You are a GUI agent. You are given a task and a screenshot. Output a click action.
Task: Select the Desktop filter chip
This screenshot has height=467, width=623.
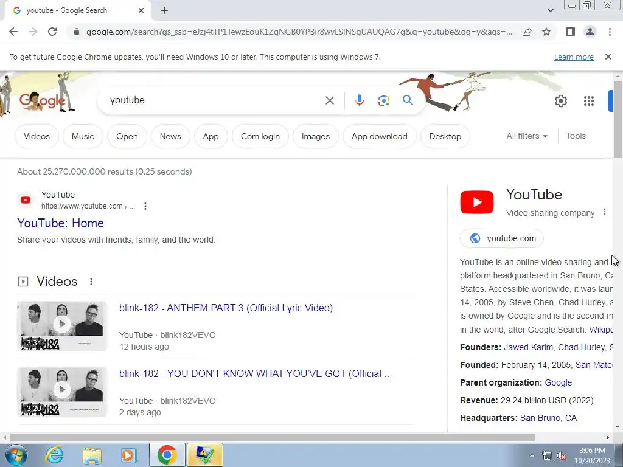coord(445,136)
